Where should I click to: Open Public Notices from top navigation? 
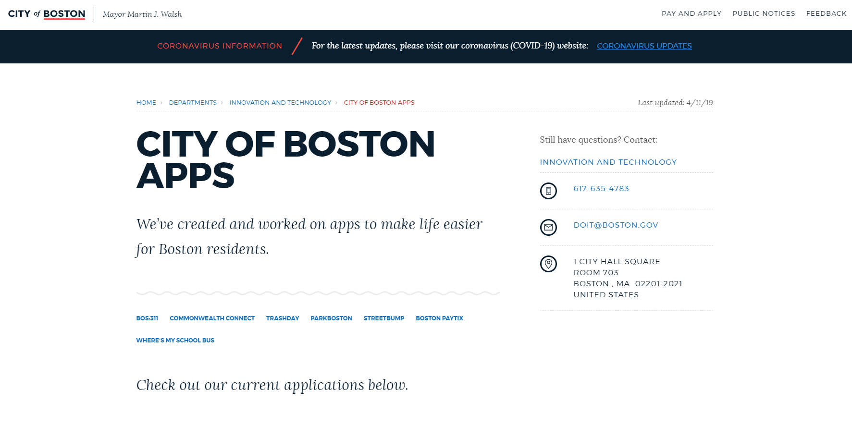click(763, 13)
